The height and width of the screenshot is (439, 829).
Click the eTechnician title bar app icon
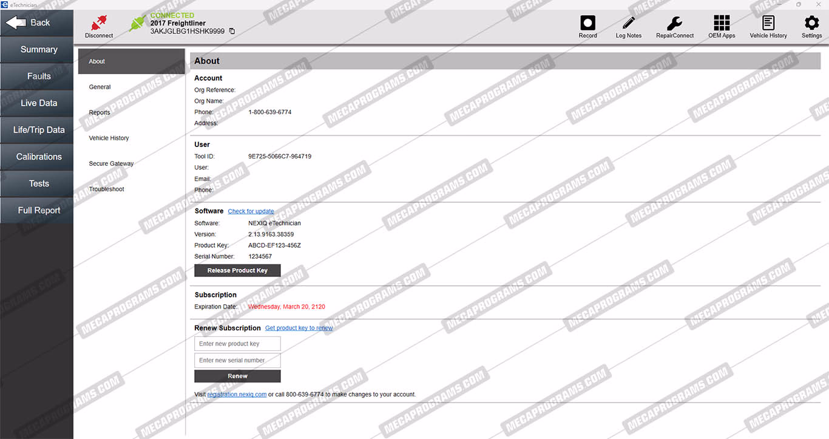coord(5,4)
